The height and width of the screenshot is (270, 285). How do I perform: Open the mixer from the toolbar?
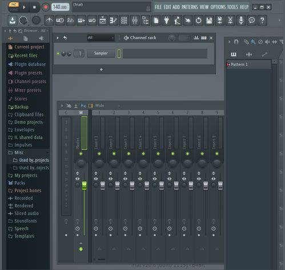click(135, 21)
